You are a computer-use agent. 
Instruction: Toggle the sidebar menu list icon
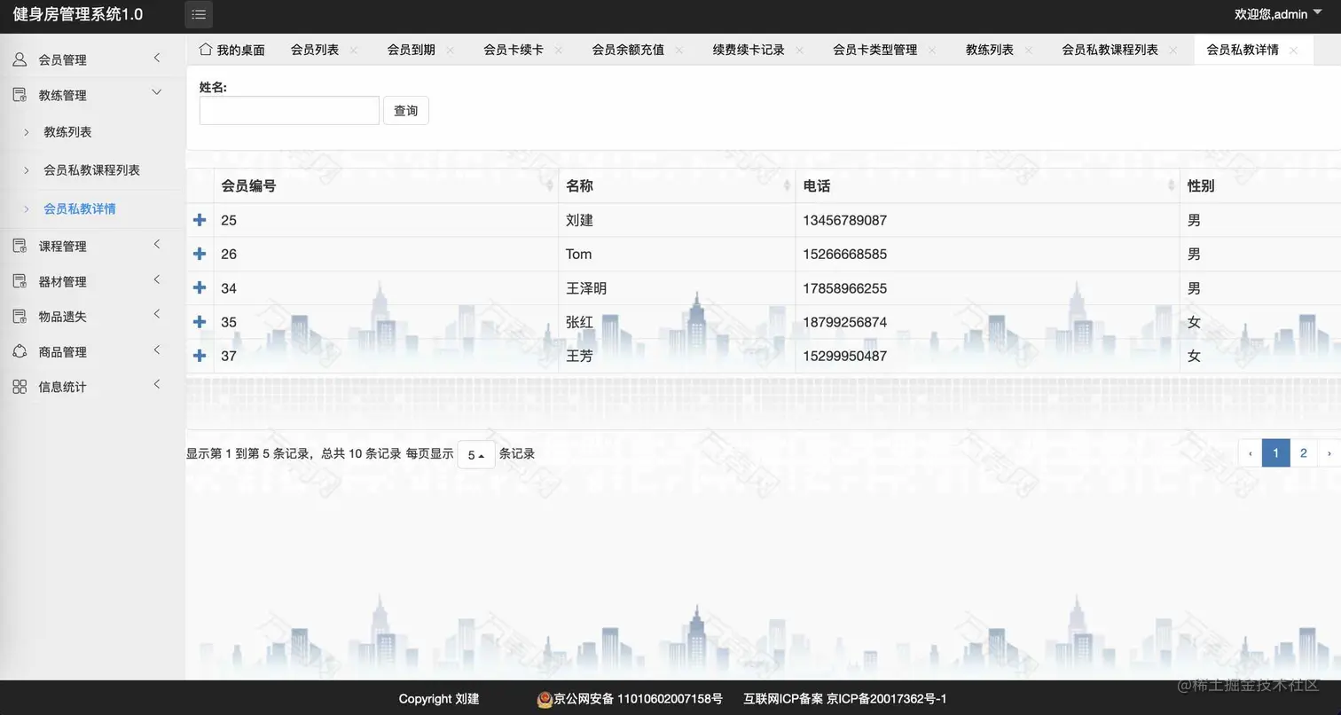[199, 14]
